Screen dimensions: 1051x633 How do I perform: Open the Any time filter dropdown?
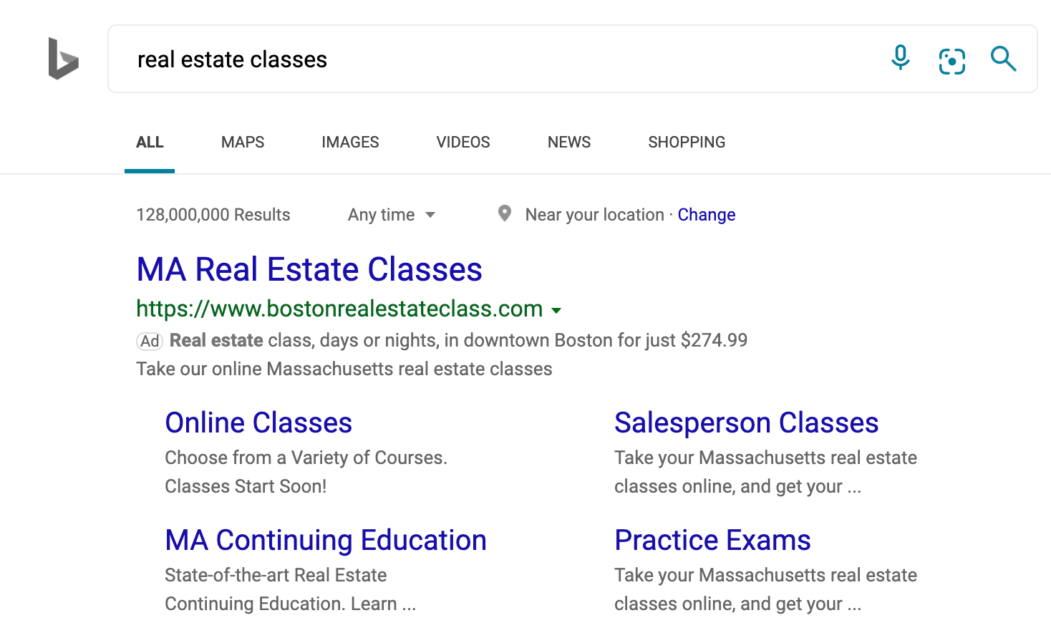391,215
